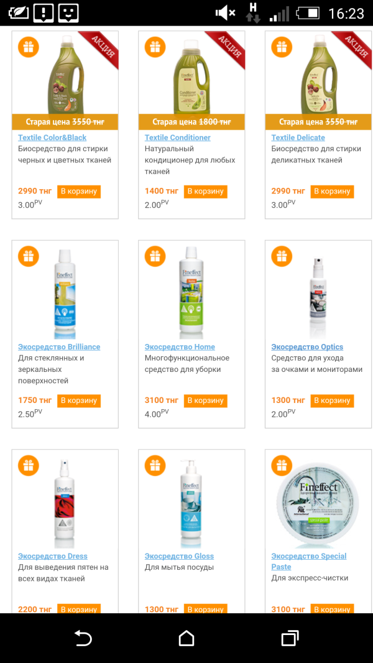Tap gift icon on Экосредство Brilliance card
Screen dimensions: 373x663
tap(29, 256)
